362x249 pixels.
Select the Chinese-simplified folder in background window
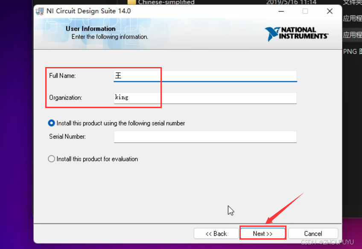166,2
